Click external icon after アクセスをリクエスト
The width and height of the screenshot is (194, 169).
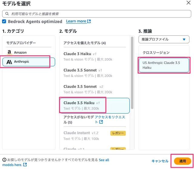coord(101,122)
